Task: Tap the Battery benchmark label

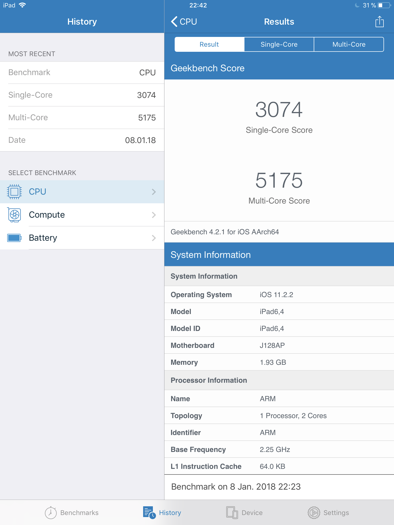Action: (x=43, y=238)
